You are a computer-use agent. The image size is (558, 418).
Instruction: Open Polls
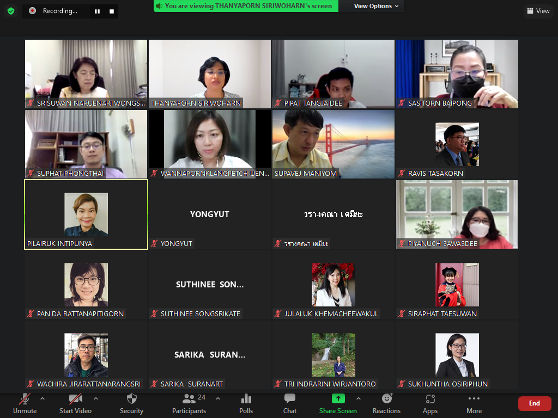tap(246, 404)
